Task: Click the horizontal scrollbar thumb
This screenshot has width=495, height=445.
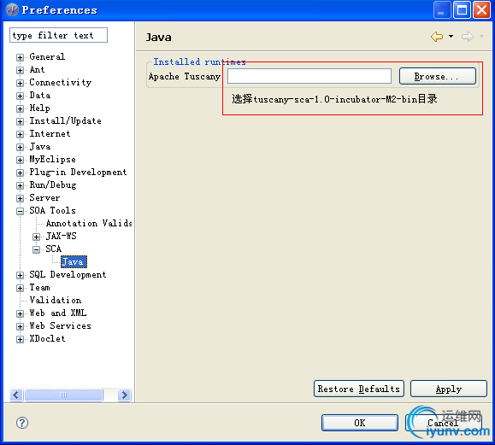Action: click(63, 395)
